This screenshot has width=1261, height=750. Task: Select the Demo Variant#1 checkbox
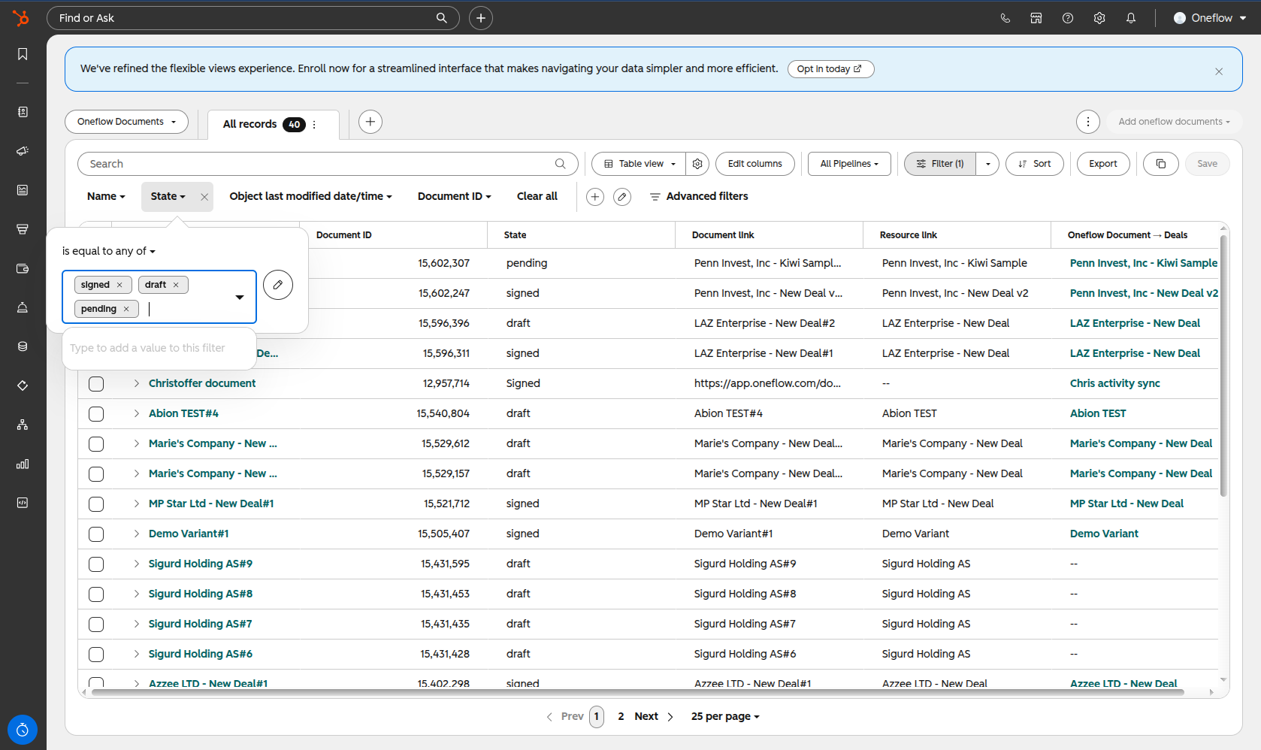[x=96, y=534]
